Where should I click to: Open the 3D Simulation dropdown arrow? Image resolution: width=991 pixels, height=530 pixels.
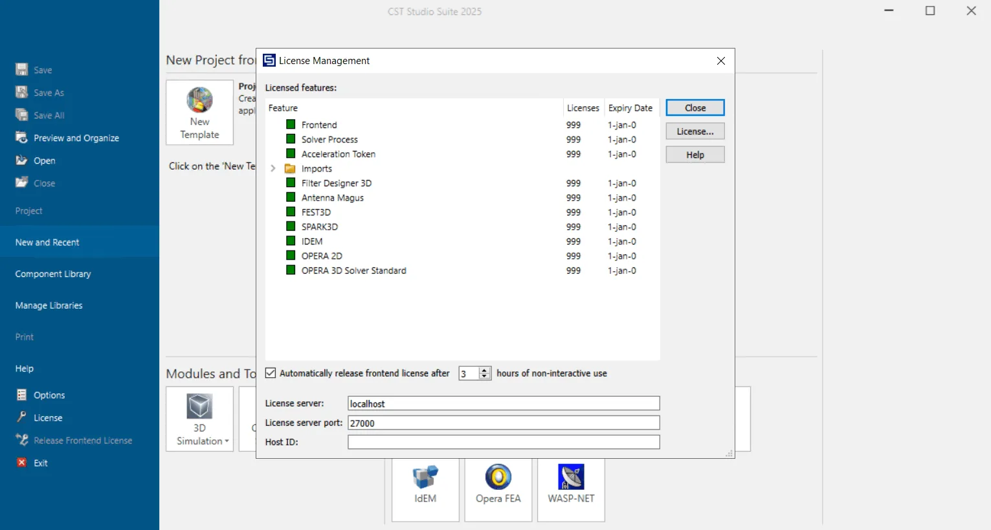tap(227, 441)
